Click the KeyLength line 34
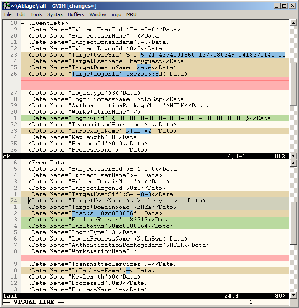The image size is (299, 308). pos(155,137)
